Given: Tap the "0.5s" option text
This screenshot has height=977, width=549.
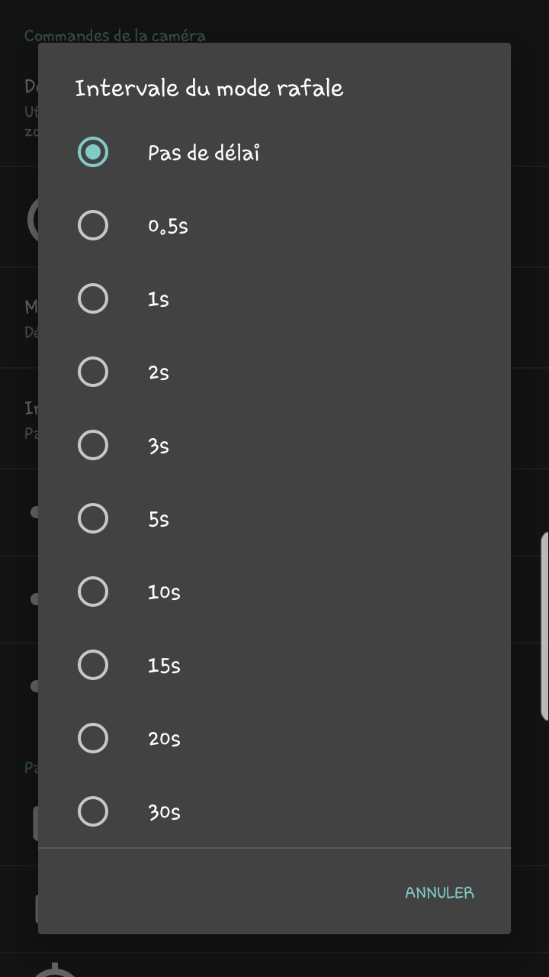Looking at the screenshot, I should [168, 226].
